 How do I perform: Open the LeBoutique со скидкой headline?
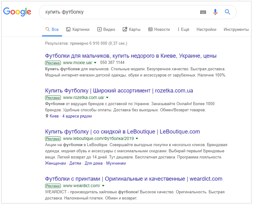[x=122, y=132]
